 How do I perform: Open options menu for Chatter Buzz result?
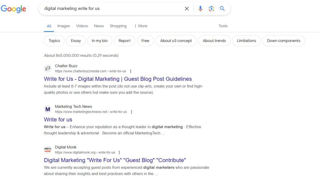click(131, 71)
